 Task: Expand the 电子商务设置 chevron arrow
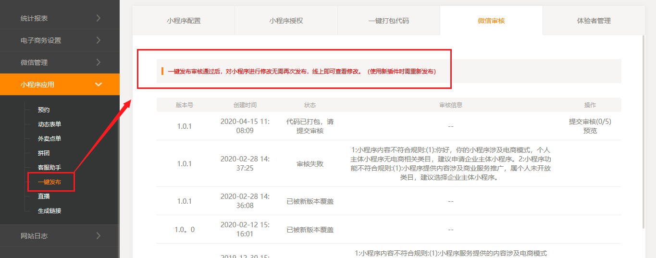coord(98,40)
